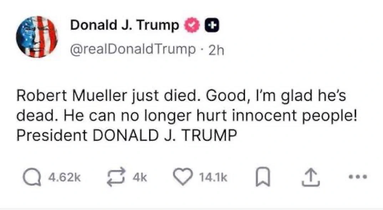Click the gray divider below the post
The image size is (383, 210).
point(191,208)
